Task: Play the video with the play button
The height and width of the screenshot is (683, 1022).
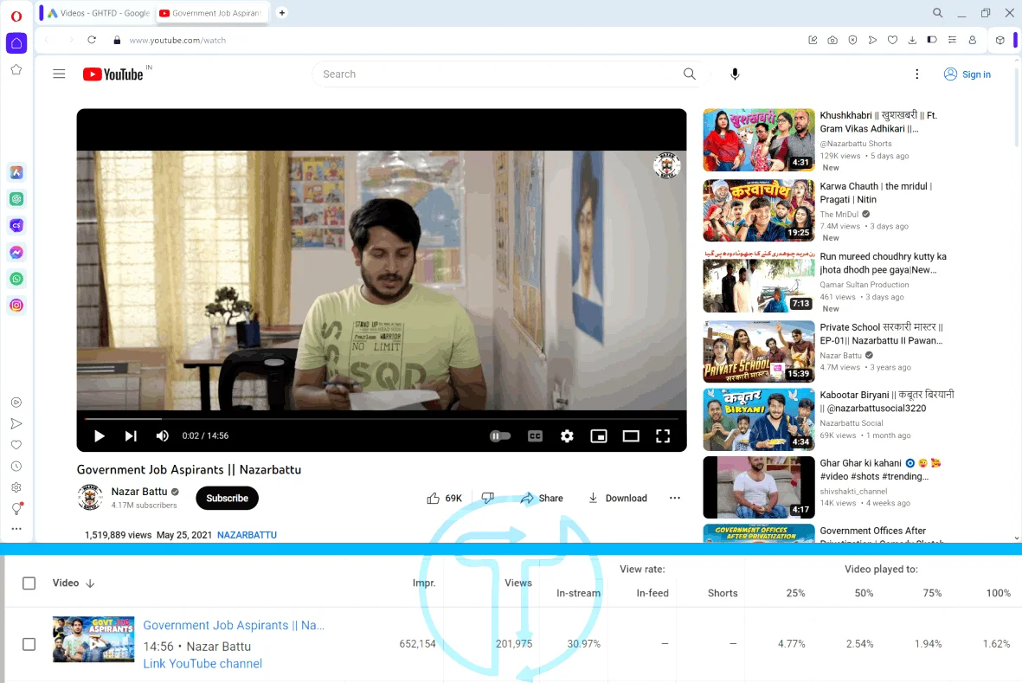Action: pyautogui.click(x=99, y=436)
